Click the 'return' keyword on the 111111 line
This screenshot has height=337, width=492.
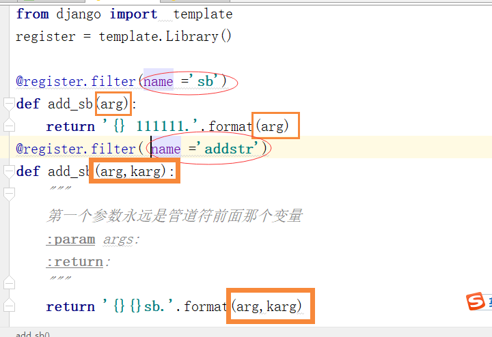coord(70,126)
